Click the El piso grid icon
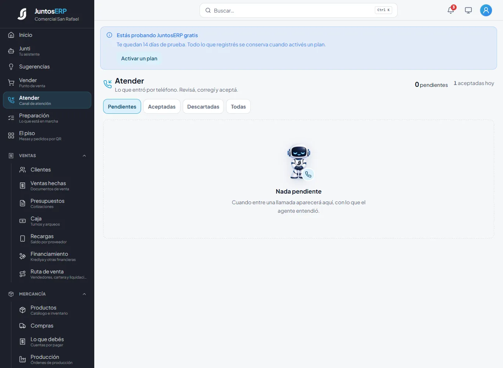This screenshot has width=503, height=368. tap(11, 136)
